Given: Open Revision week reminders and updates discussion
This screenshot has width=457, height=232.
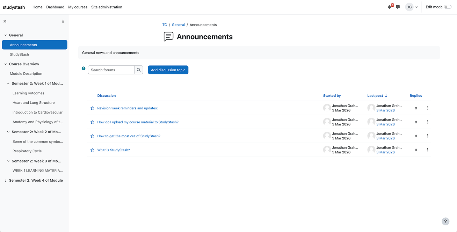Looking at the screenshot, I should 128,108.
